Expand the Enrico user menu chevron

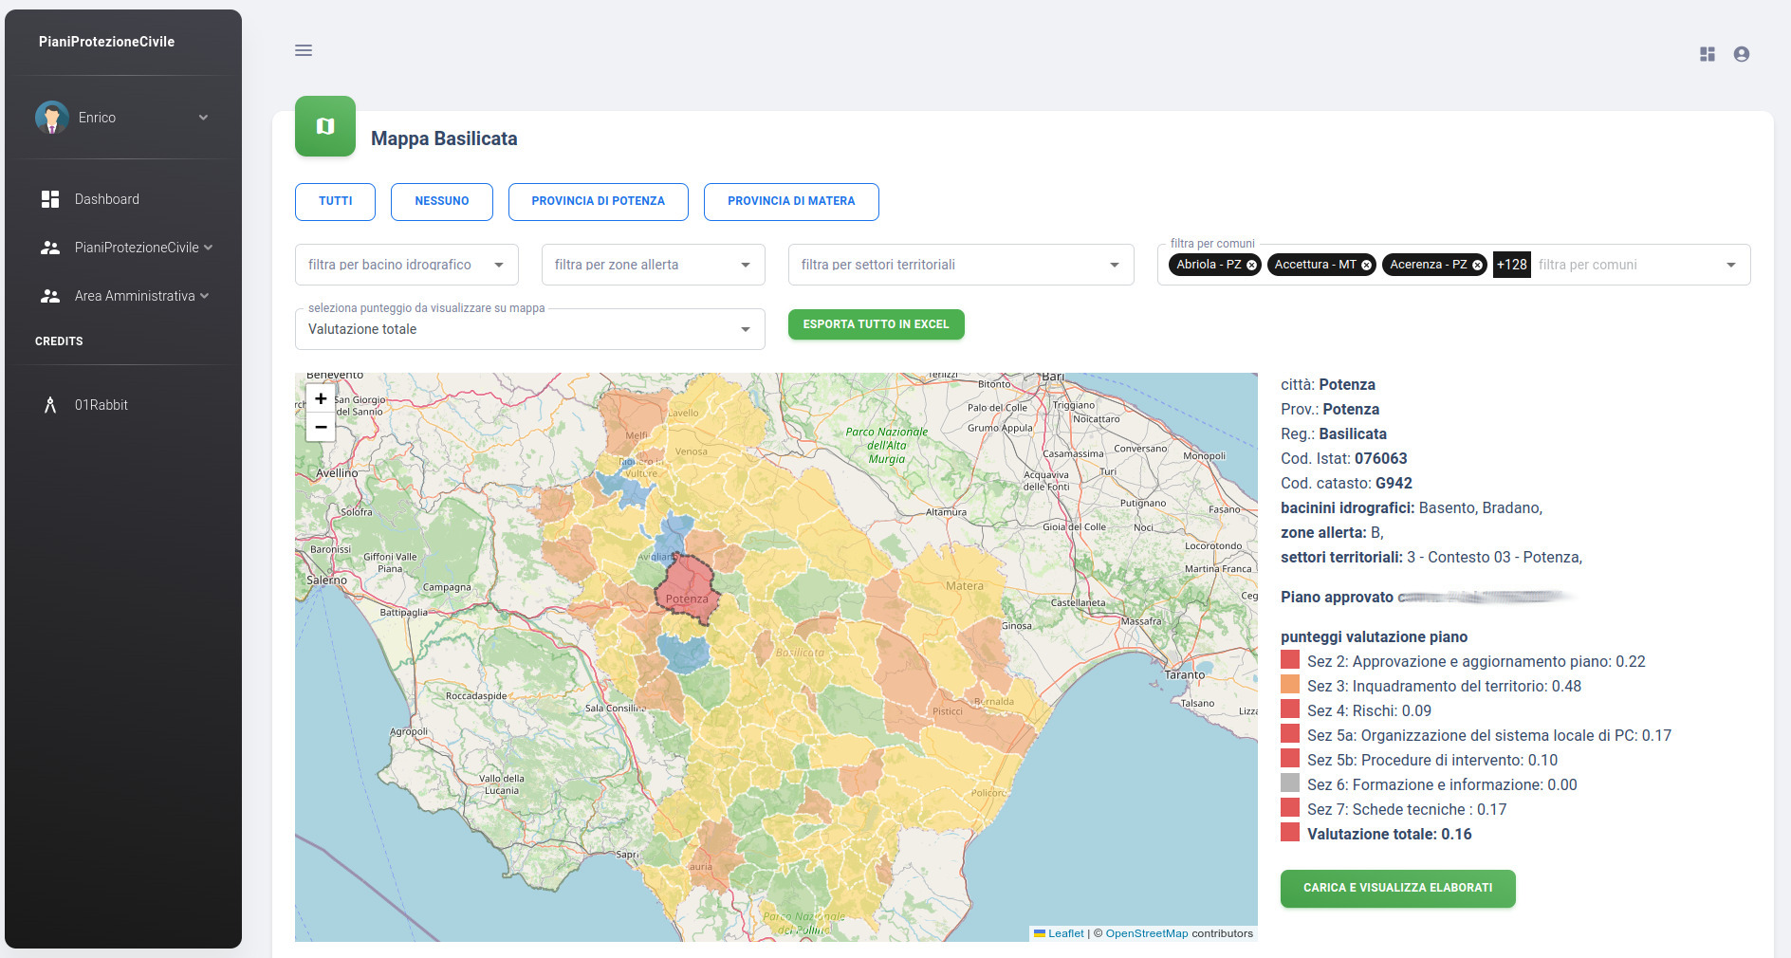[x=203, y=118]
